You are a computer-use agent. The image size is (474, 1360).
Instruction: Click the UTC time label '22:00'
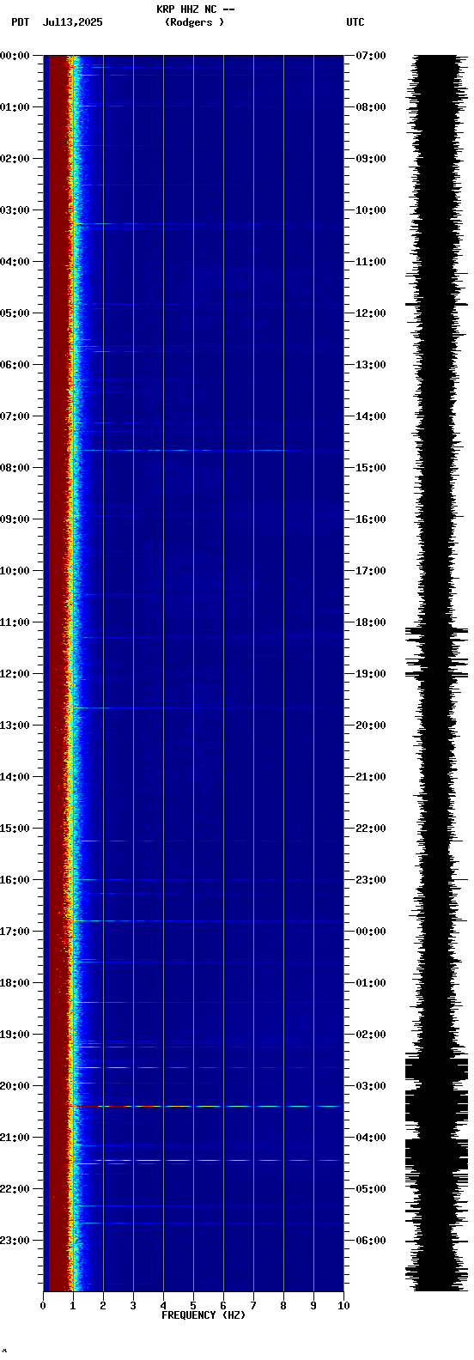point(371,829)
